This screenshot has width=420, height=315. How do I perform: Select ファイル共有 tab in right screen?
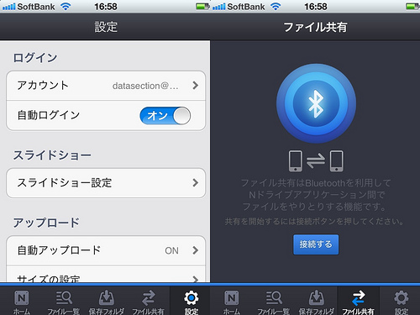pyautogui.click(x=358, y=302)
